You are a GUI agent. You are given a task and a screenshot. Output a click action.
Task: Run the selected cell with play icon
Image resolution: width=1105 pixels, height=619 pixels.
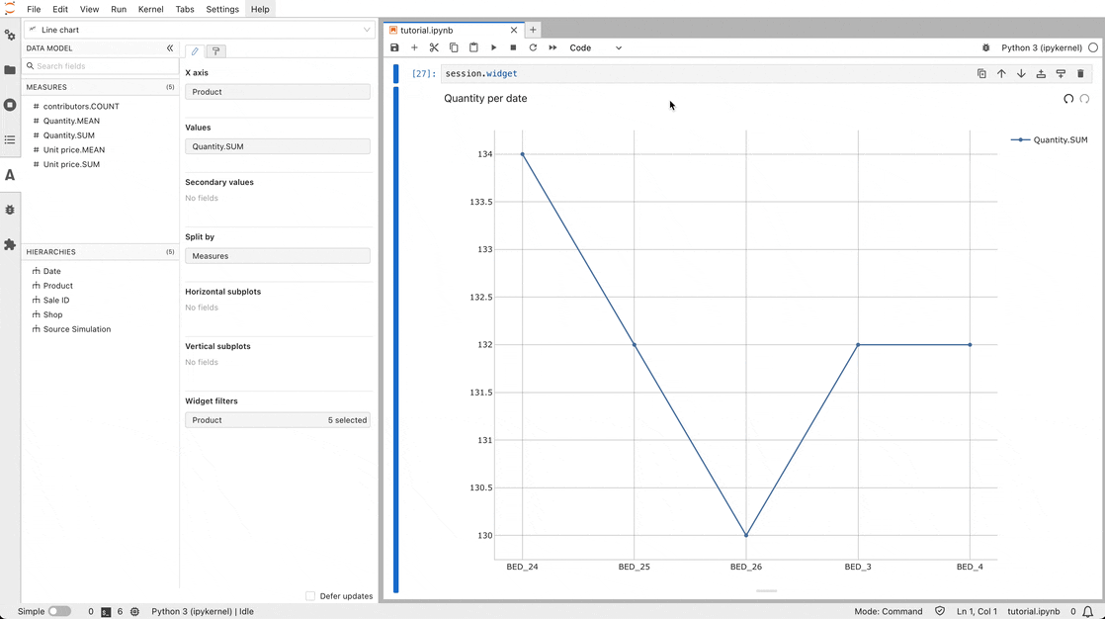pos(493,47)
